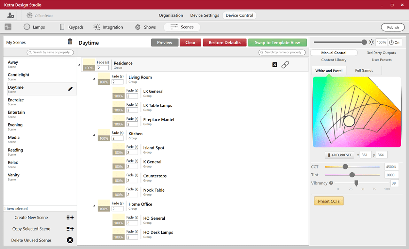This screenshot has height=249, width=409.
Task: Click the Restore Defaults button
Action: pyautogui.click(x=225, y=43)
